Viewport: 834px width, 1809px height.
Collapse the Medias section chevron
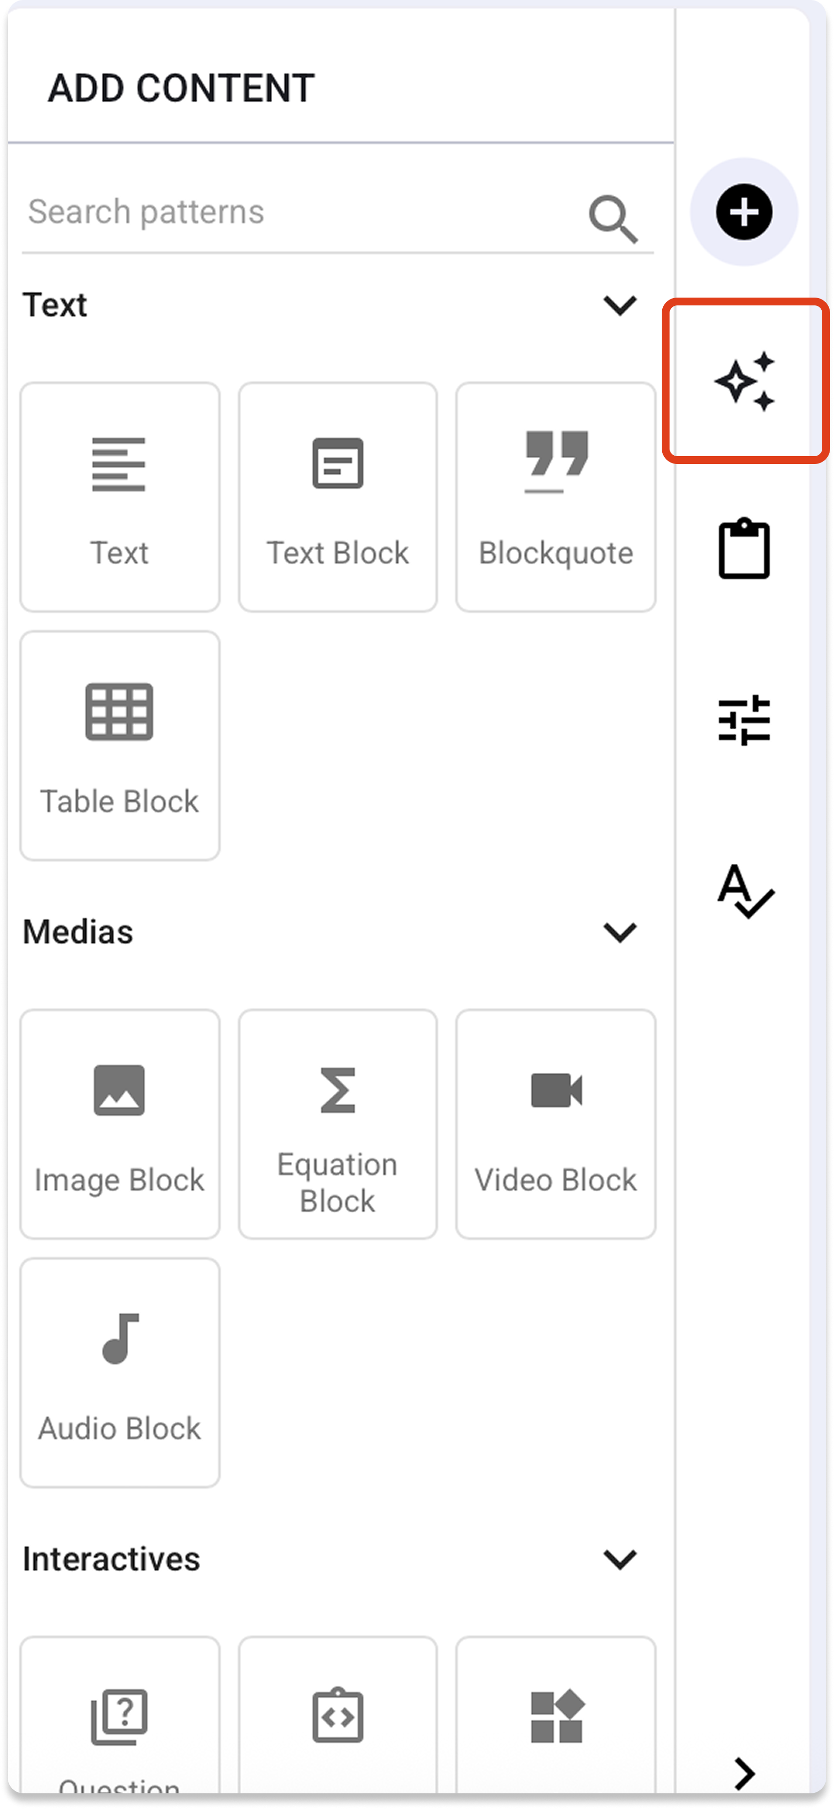click(620, 932)
